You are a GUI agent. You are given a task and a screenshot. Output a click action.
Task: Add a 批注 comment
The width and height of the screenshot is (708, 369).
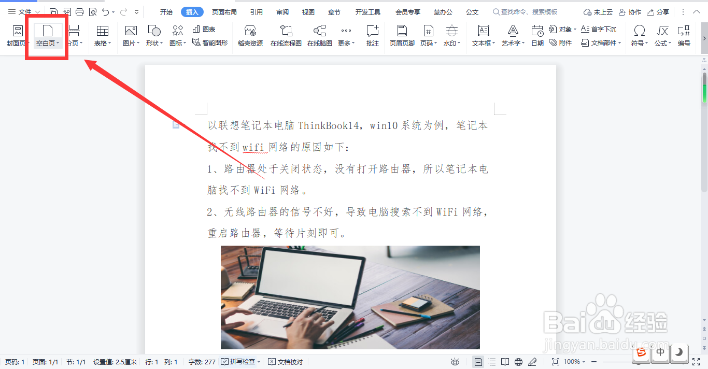[373, 36]
